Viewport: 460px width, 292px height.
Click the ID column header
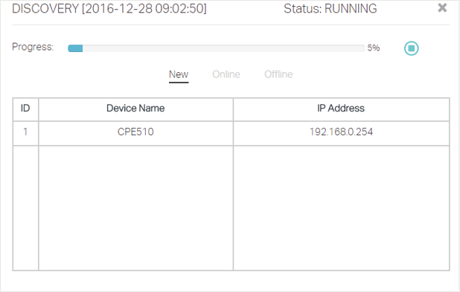click(x=25, y=108)
